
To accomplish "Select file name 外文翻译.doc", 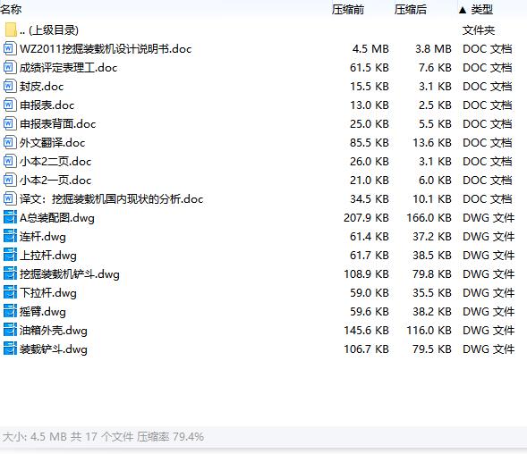I will 52,143.
